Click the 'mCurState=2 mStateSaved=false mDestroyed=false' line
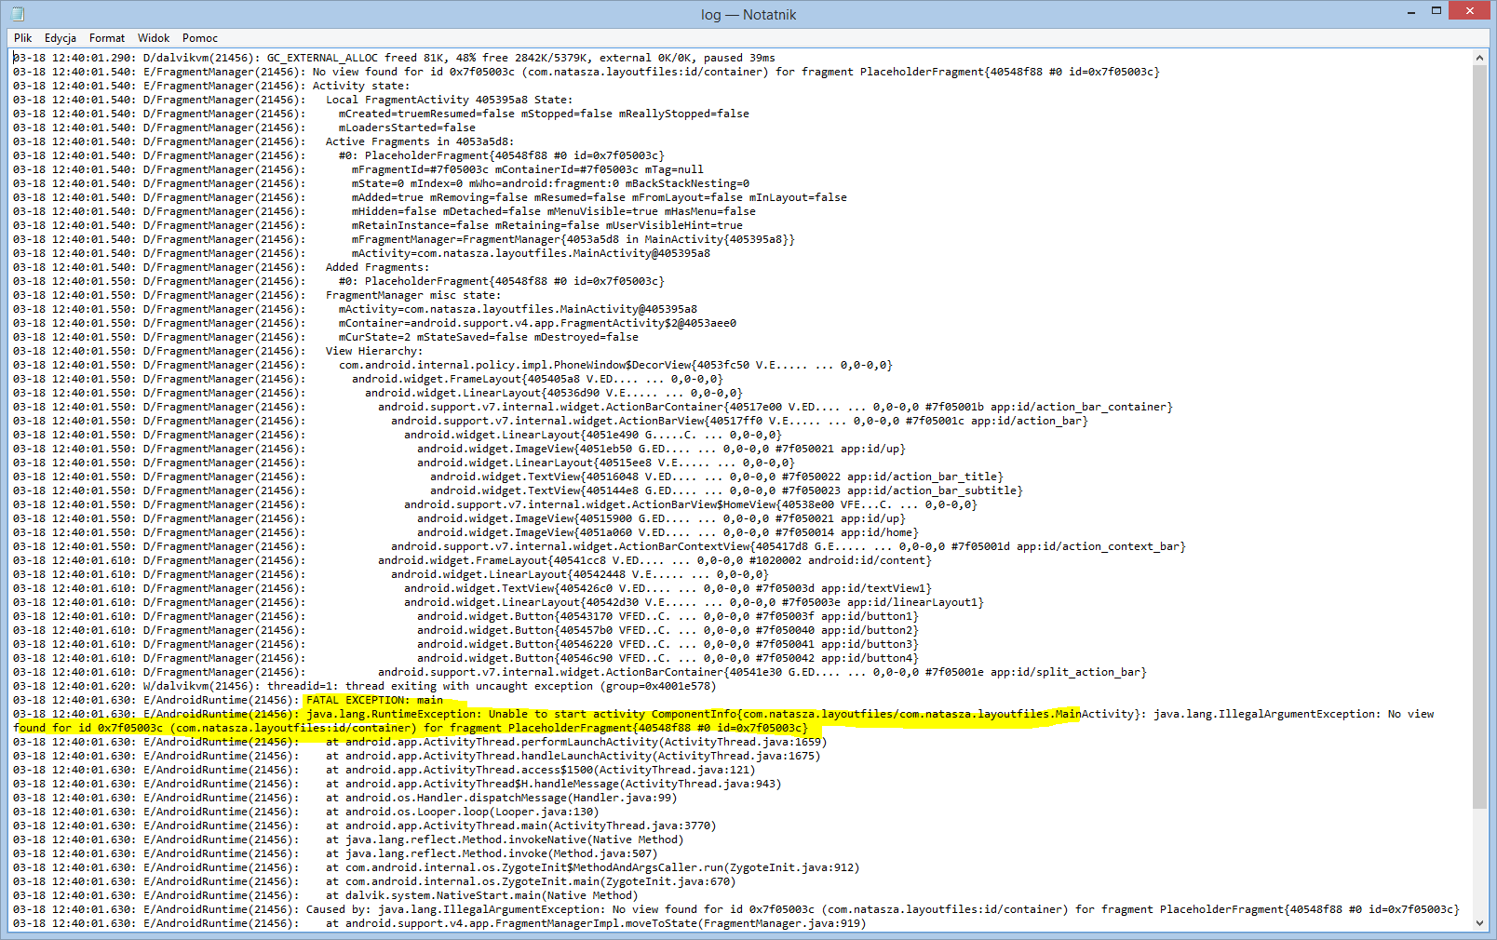1497x940 pixels. [326, 337]
